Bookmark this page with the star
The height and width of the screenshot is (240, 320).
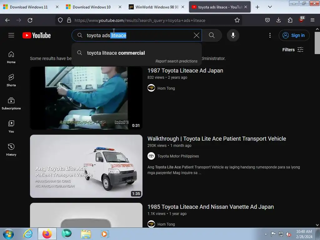click(x=237, y=20)
